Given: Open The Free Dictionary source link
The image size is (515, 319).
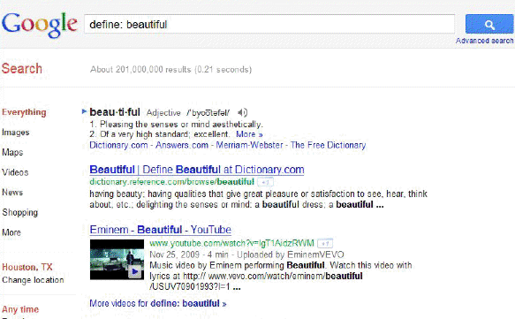Looking at the screenshot, I should pyautogui.click(x=328, y=145).
